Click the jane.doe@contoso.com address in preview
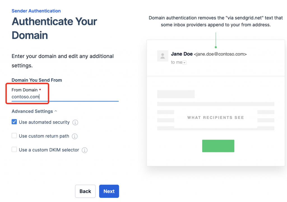 pos(220,54)
